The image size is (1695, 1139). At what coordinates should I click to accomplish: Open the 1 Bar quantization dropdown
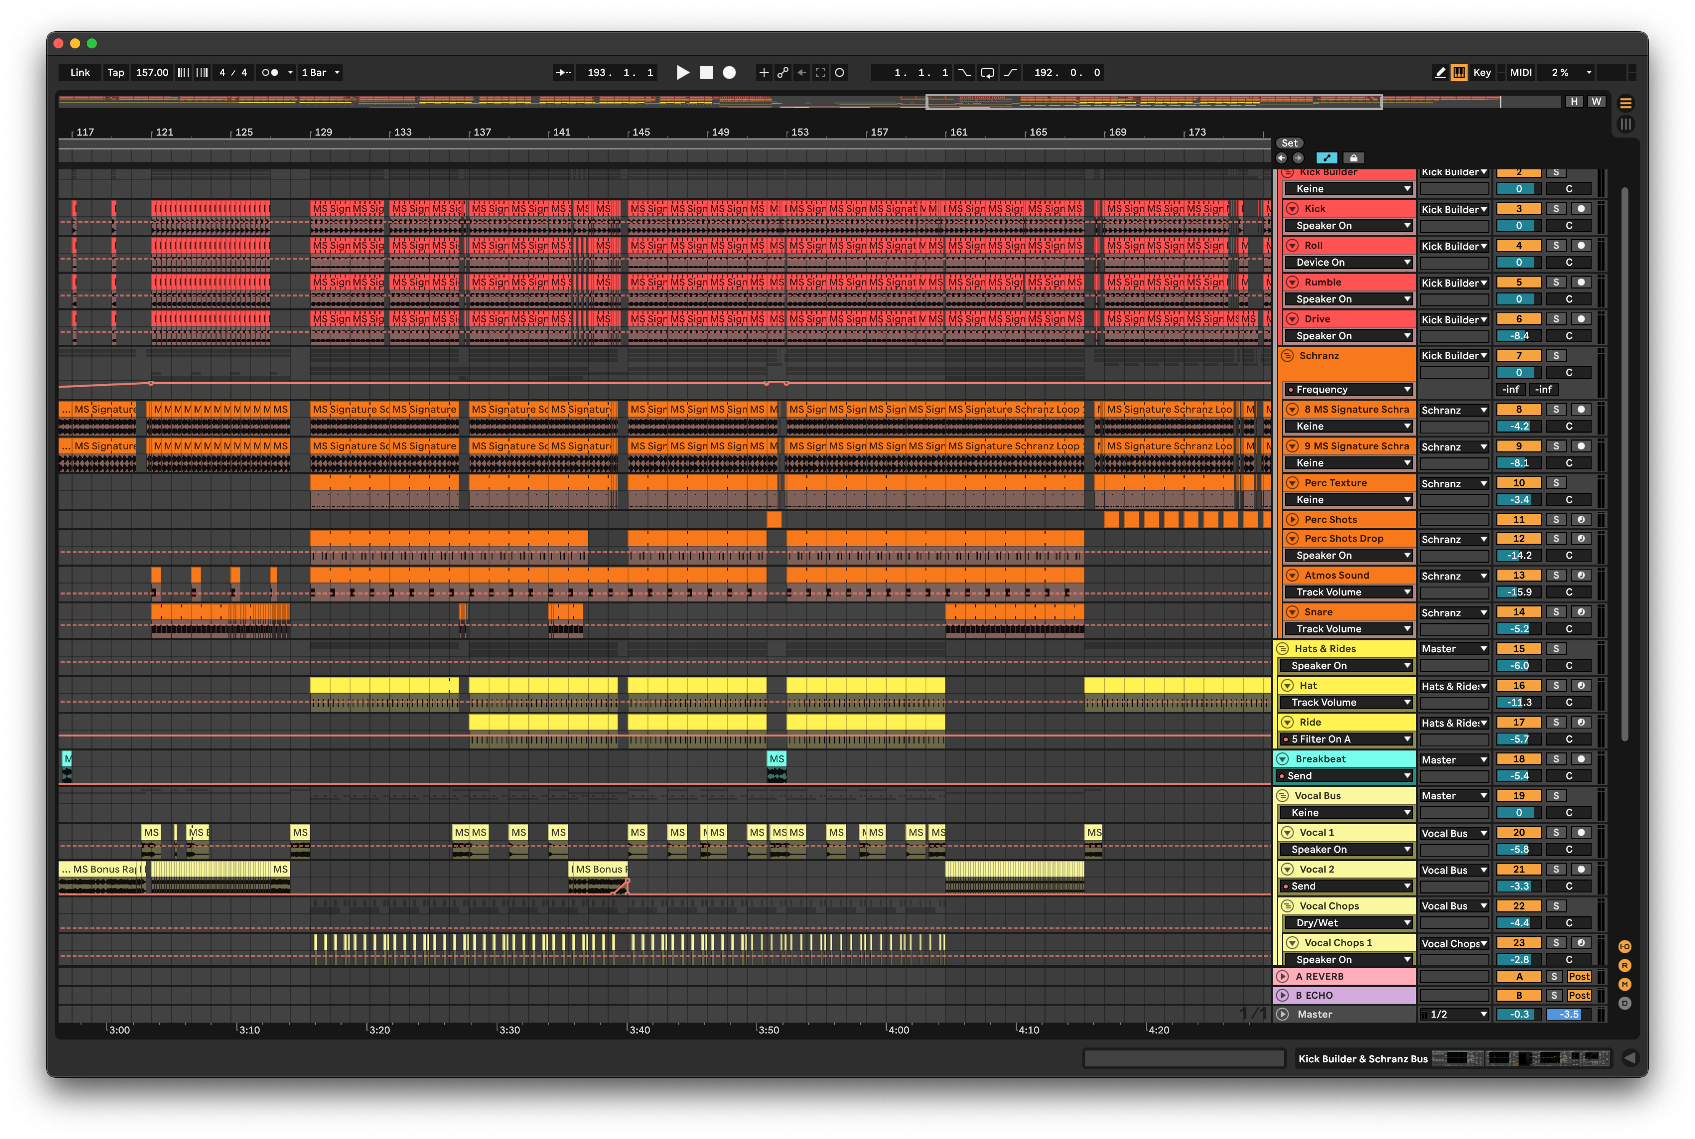tap(320, 73)
